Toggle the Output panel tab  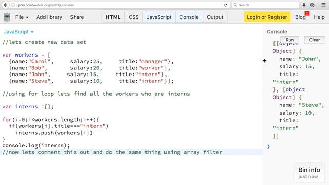[x=215, y=17]
